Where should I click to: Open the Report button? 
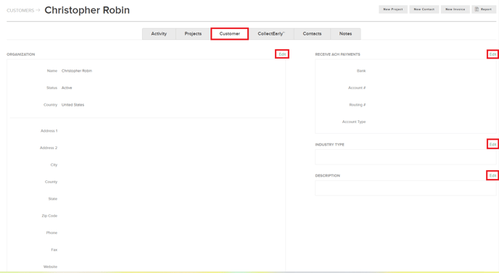coord(483,9)
